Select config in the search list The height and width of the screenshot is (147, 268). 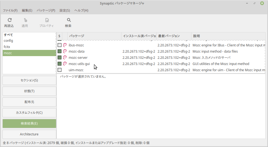coord(29,41)
